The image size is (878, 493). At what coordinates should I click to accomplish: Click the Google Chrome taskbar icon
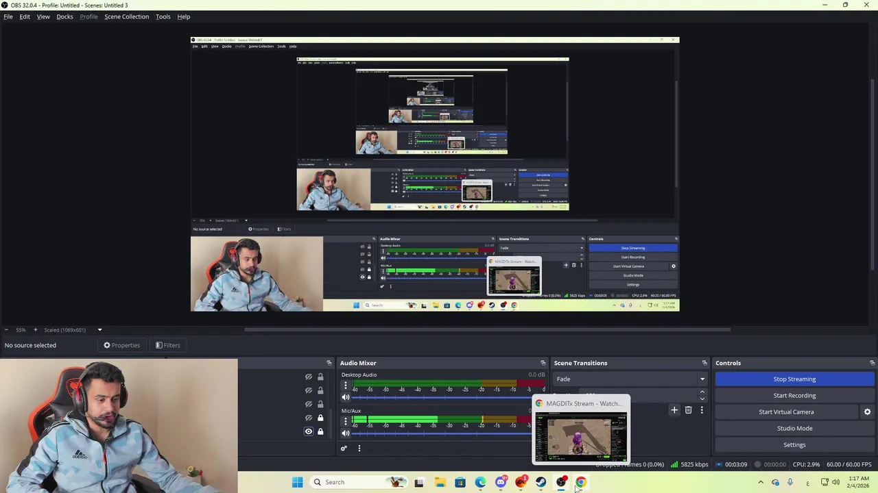[581, 482]
